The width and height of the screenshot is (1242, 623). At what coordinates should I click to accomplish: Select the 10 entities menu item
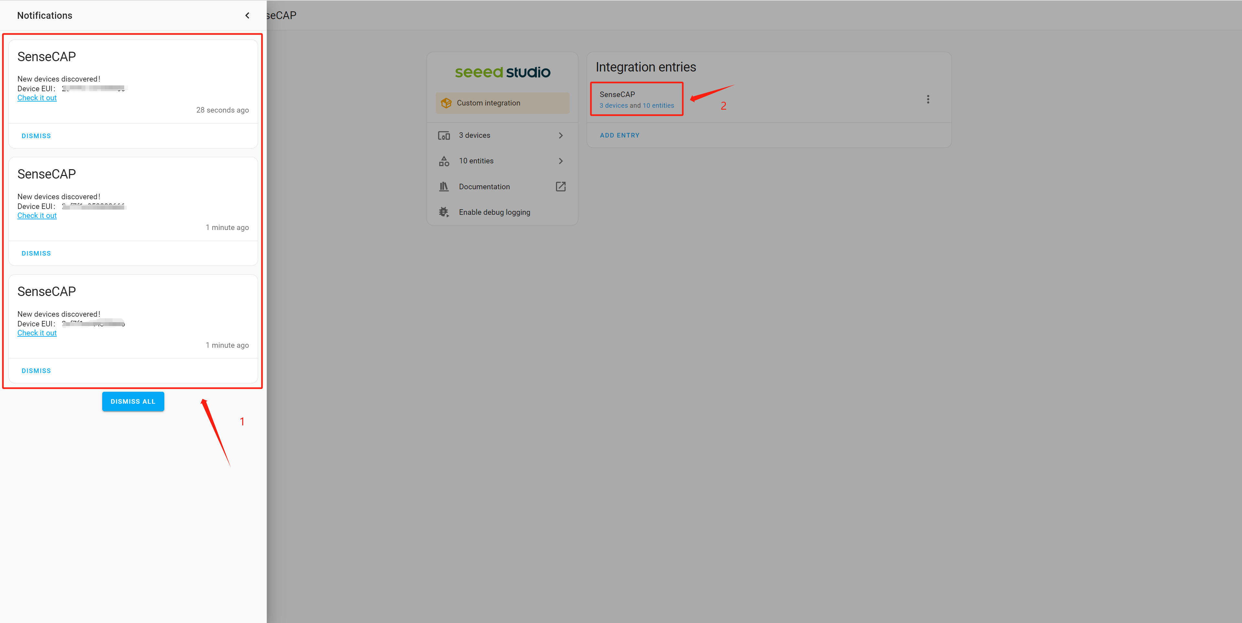(x=502, y=160)
